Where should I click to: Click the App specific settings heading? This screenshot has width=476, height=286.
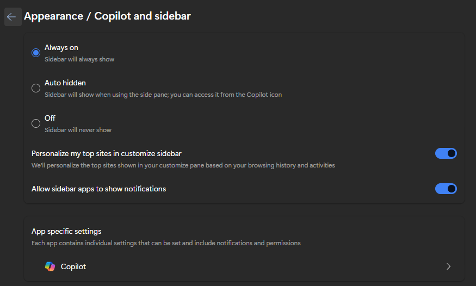click(x=66, y=232)
